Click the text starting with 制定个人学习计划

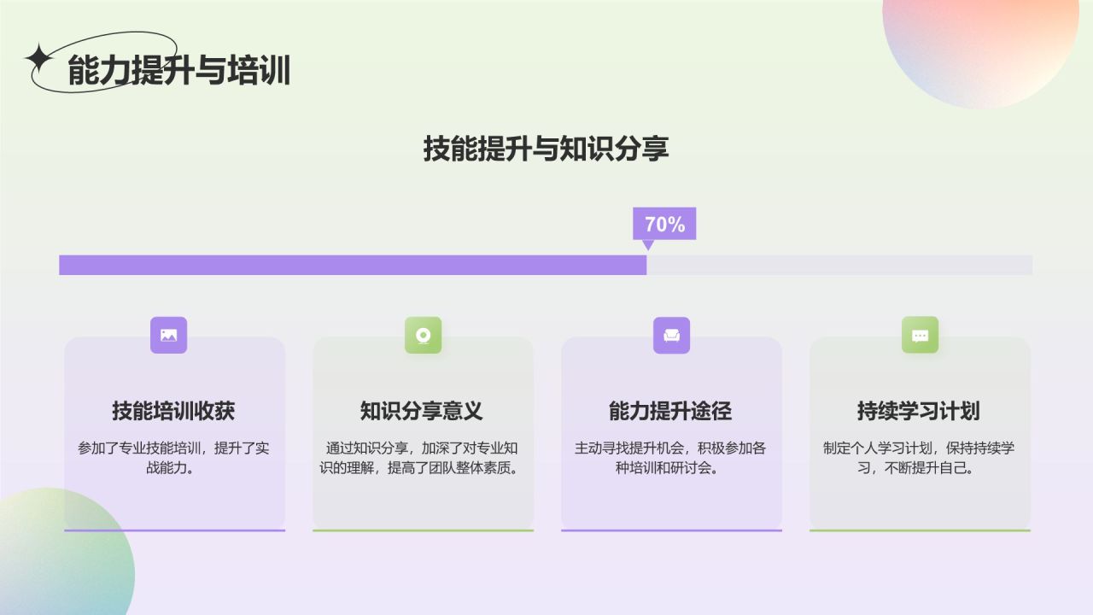tap(919, 459)
